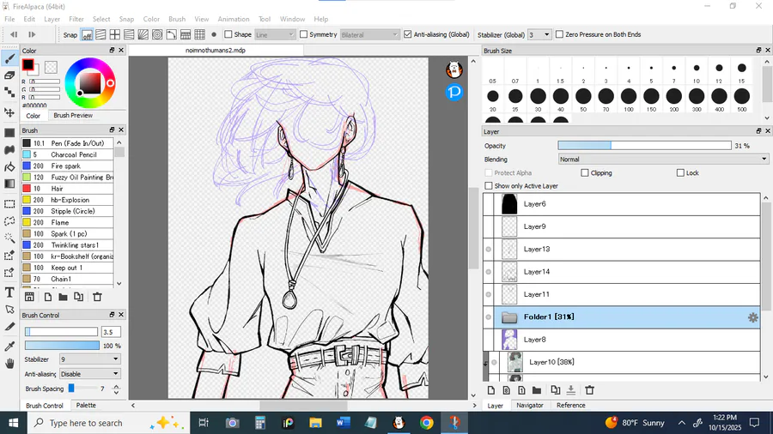Increase Brush Spacing with up arrow
This screenshot has height=434, width=773.
[116, 386]
